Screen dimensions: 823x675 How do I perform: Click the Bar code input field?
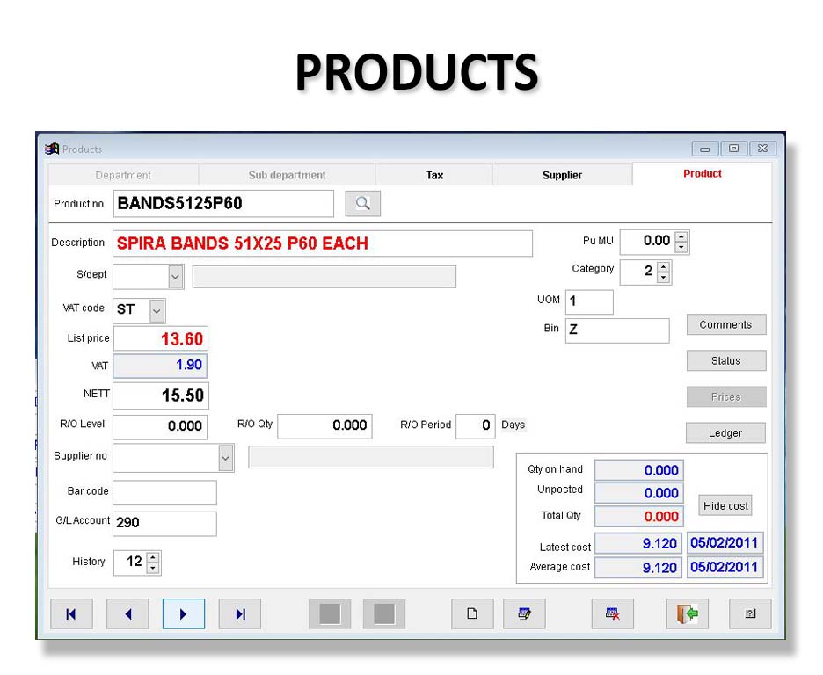point(164,493)
